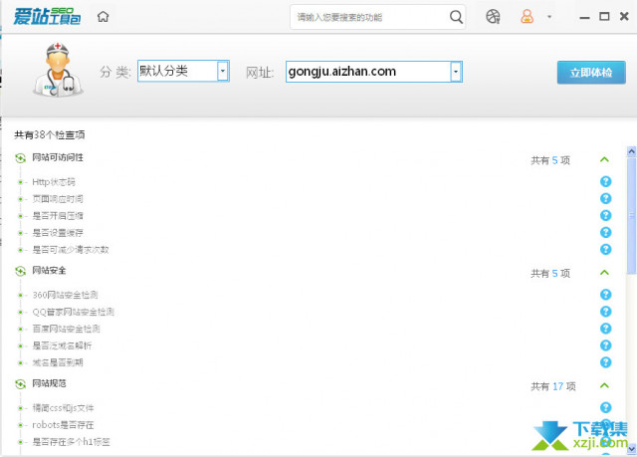Click the 共有38个检查项 text
The image size is (637, 457).
(50, 134)
